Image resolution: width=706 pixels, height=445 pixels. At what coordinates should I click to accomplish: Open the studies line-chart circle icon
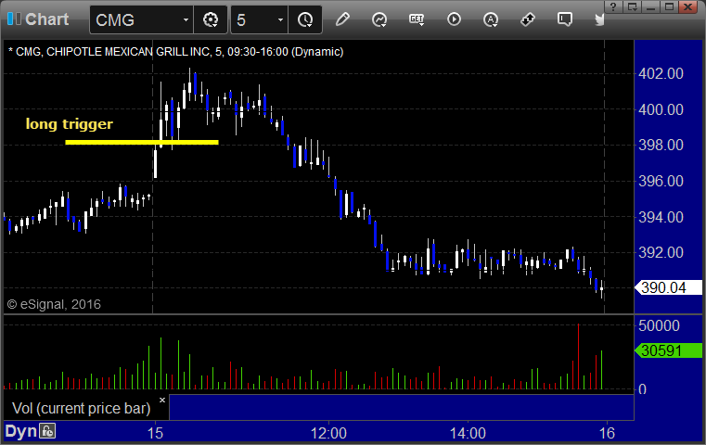point(379,19)
